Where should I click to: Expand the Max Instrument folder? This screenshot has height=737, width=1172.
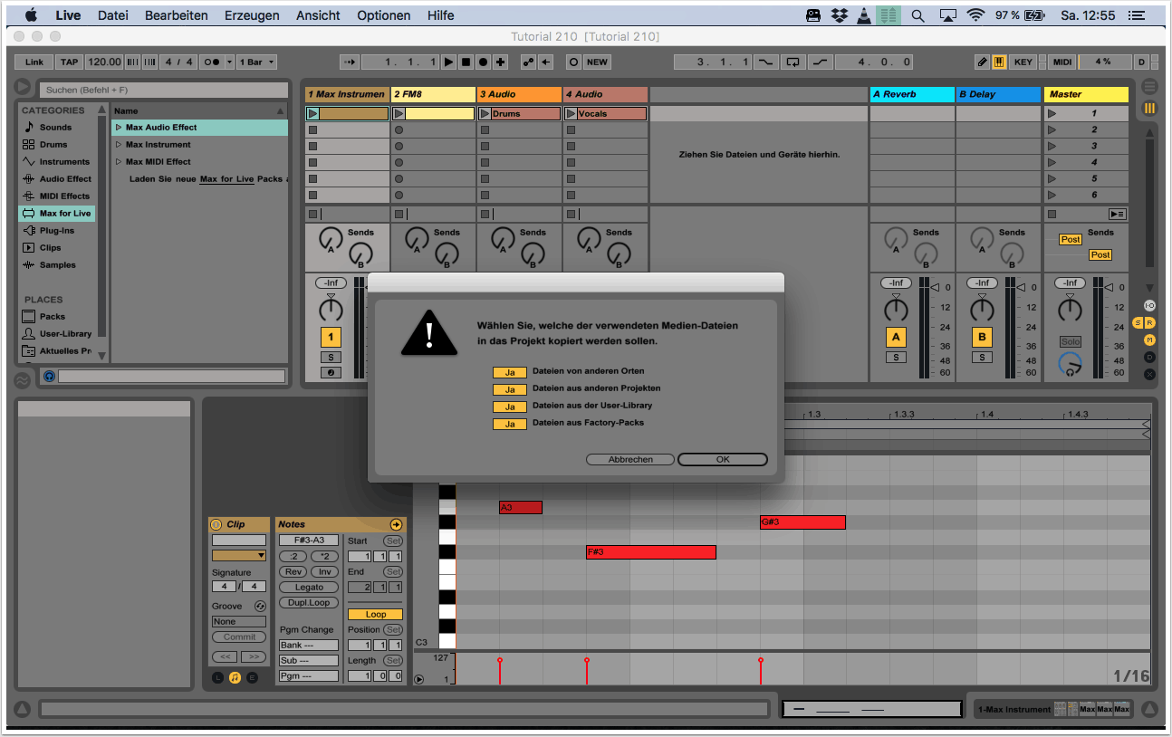pos(119,145)
